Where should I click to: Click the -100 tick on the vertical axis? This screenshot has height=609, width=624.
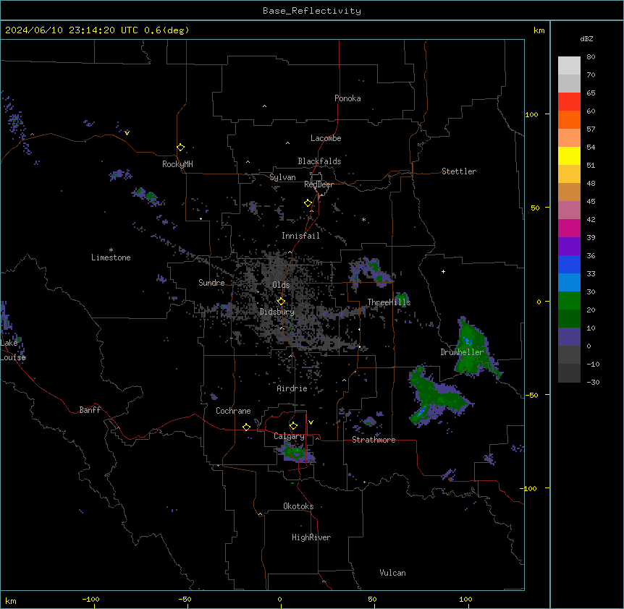click(x=529, y=488)
